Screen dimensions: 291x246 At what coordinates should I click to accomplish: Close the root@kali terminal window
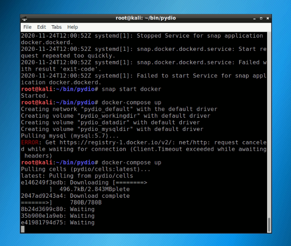pyautogui.click(x=268, y=19)
